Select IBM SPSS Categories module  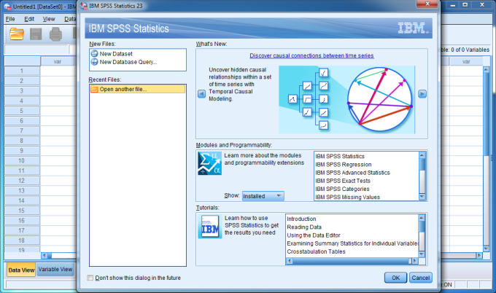coord(342,189)
